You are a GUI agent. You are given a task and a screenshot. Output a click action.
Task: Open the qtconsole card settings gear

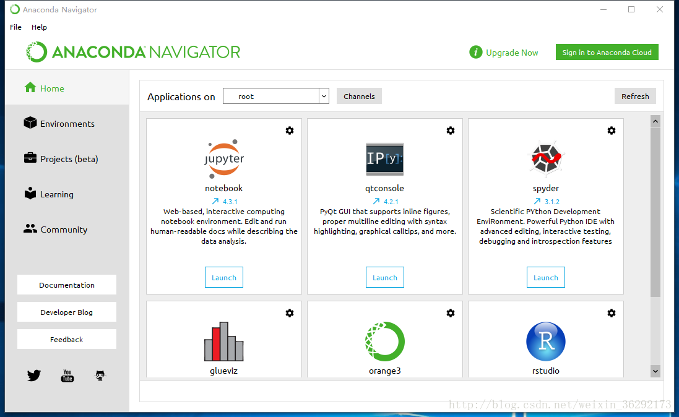coord(451,131)
